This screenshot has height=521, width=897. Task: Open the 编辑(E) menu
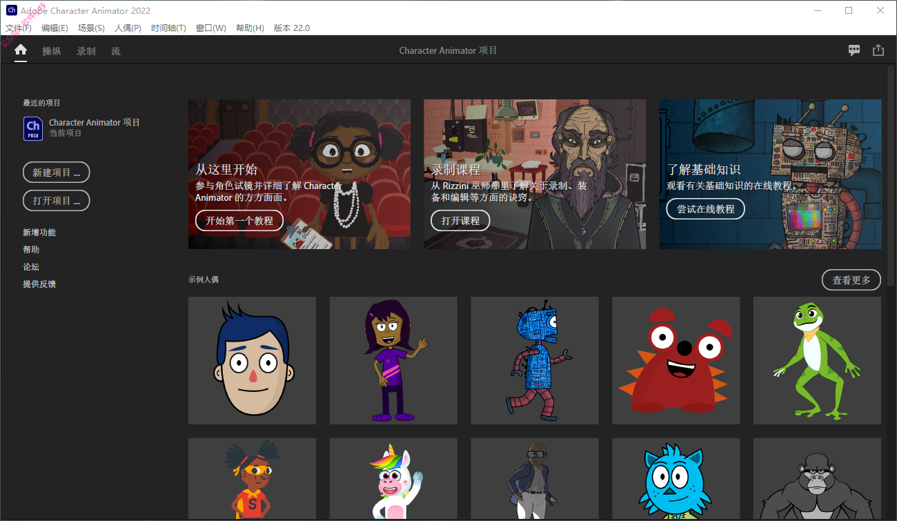[55, 28]
